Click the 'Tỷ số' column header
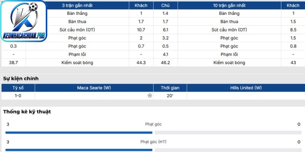The image size is (305, 152). [18, 88]
